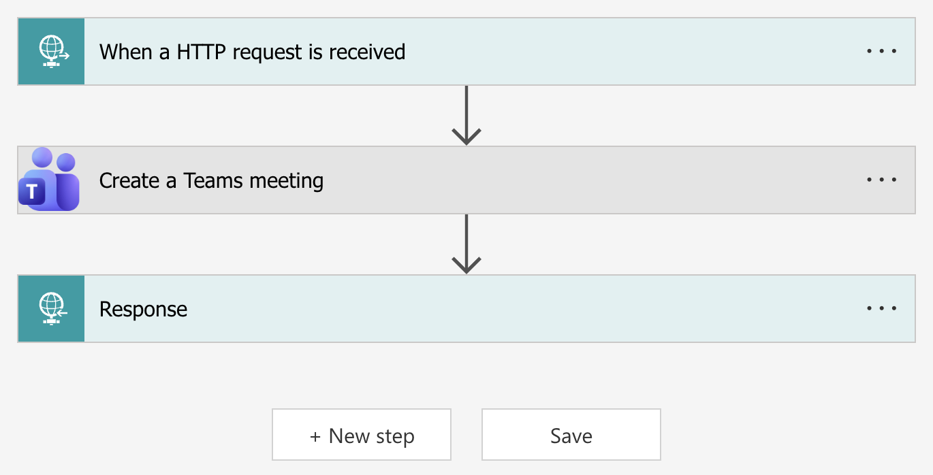Click the arrowhead pointing to Teams meeting step
The width and height of the screenshot is (933, 475).
pos(466,136)
